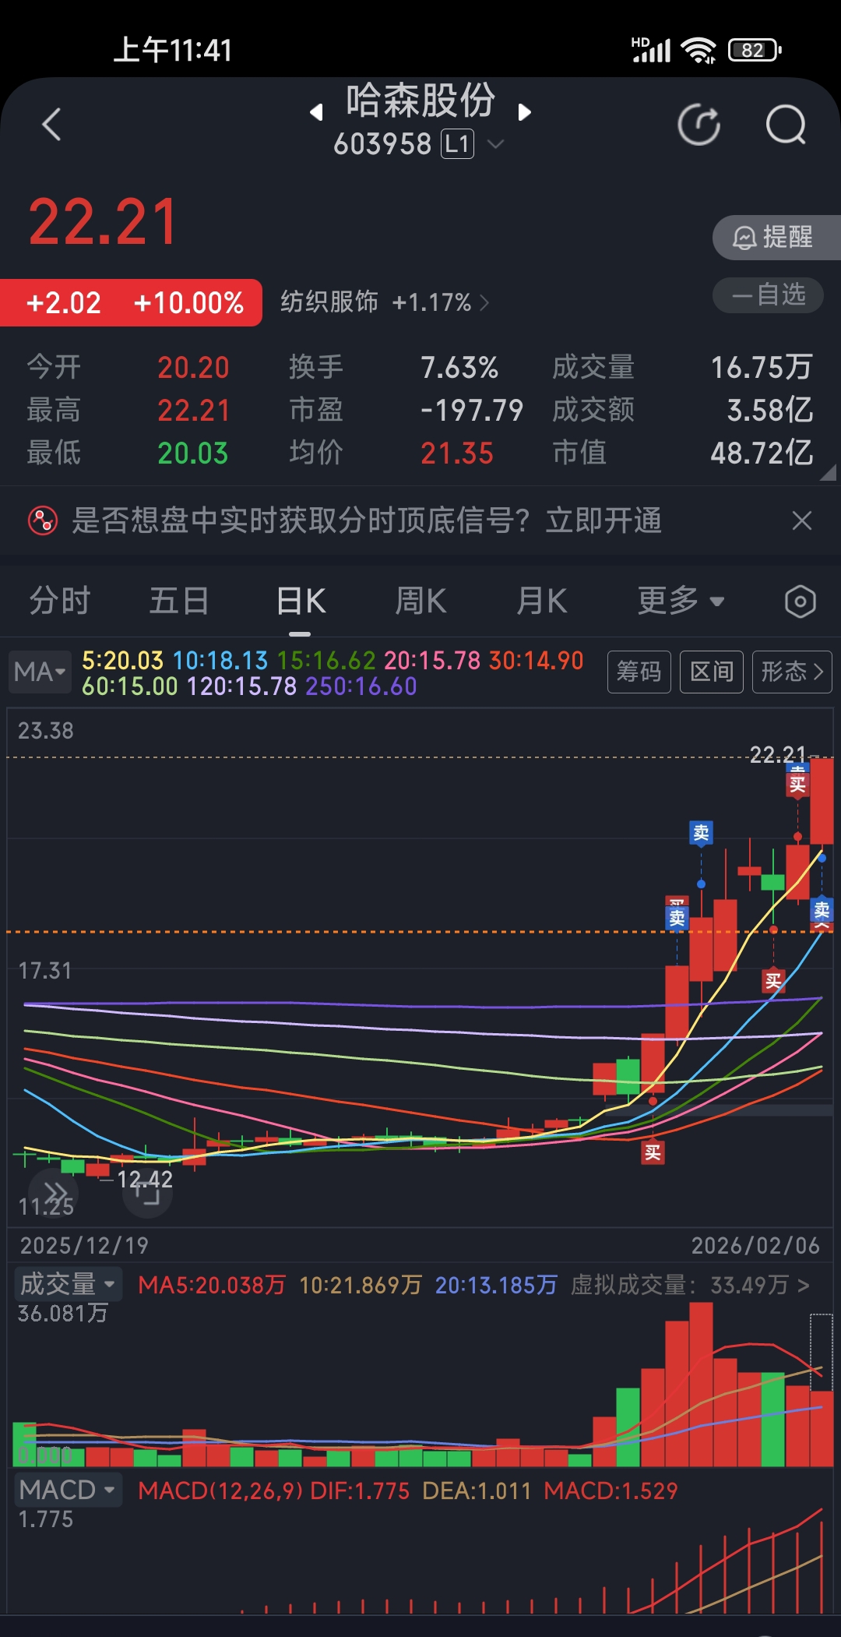Open the 成交量 indicator dropdown
The image size is (841, 1637).
click(69, 1284)
